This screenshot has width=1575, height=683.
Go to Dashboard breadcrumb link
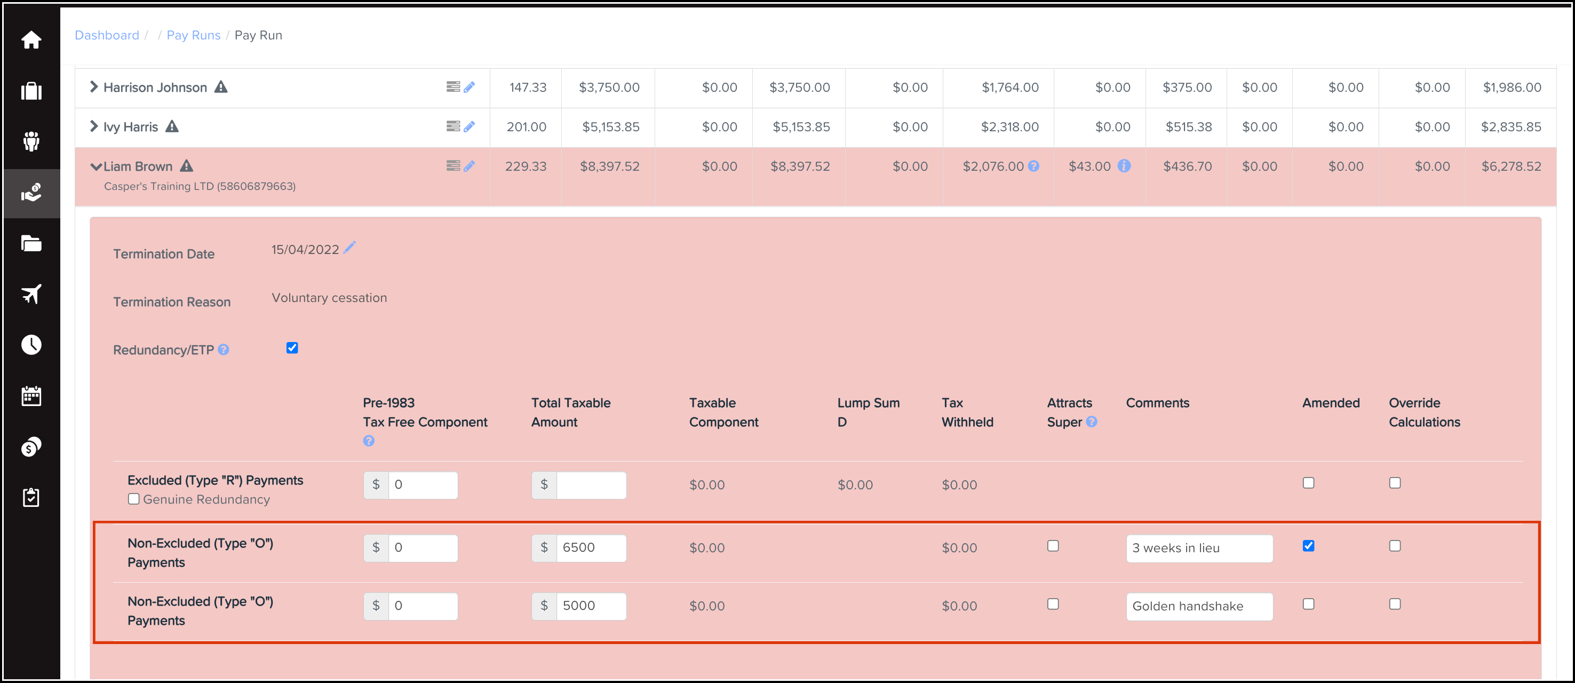[107, 35]
